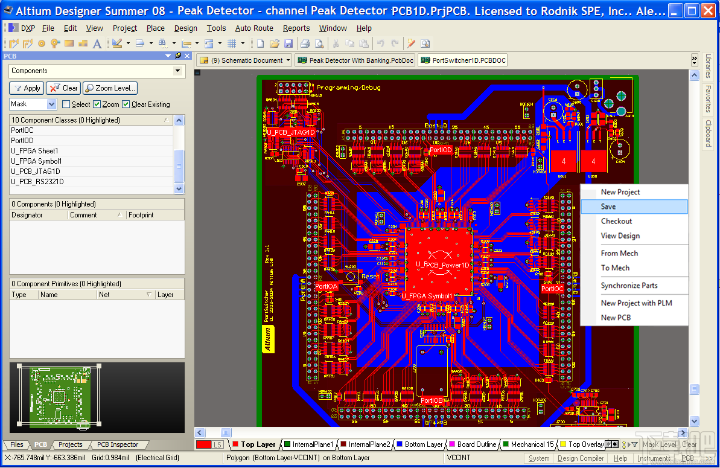
Task: Toggle the Zoom checkbox in PCB panel
Action: pos(97,104)
